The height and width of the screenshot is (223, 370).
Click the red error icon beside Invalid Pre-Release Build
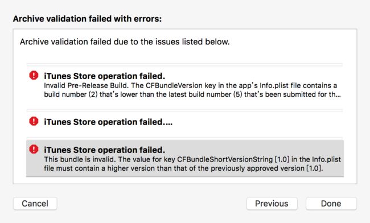pyautogui.click(x=34, y=76)
